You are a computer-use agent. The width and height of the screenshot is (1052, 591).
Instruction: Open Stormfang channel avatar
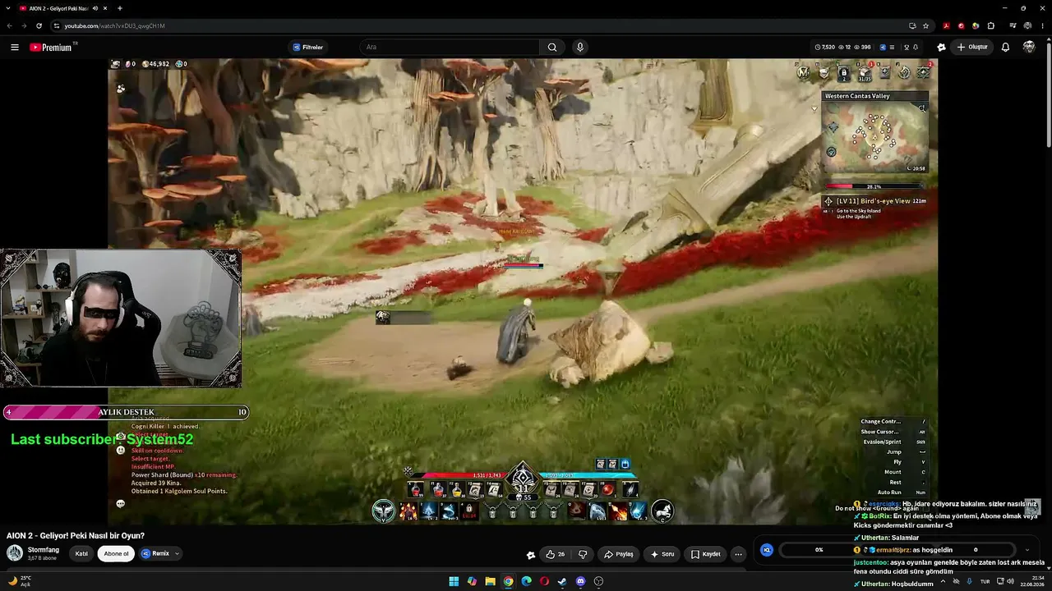point(15,553)
